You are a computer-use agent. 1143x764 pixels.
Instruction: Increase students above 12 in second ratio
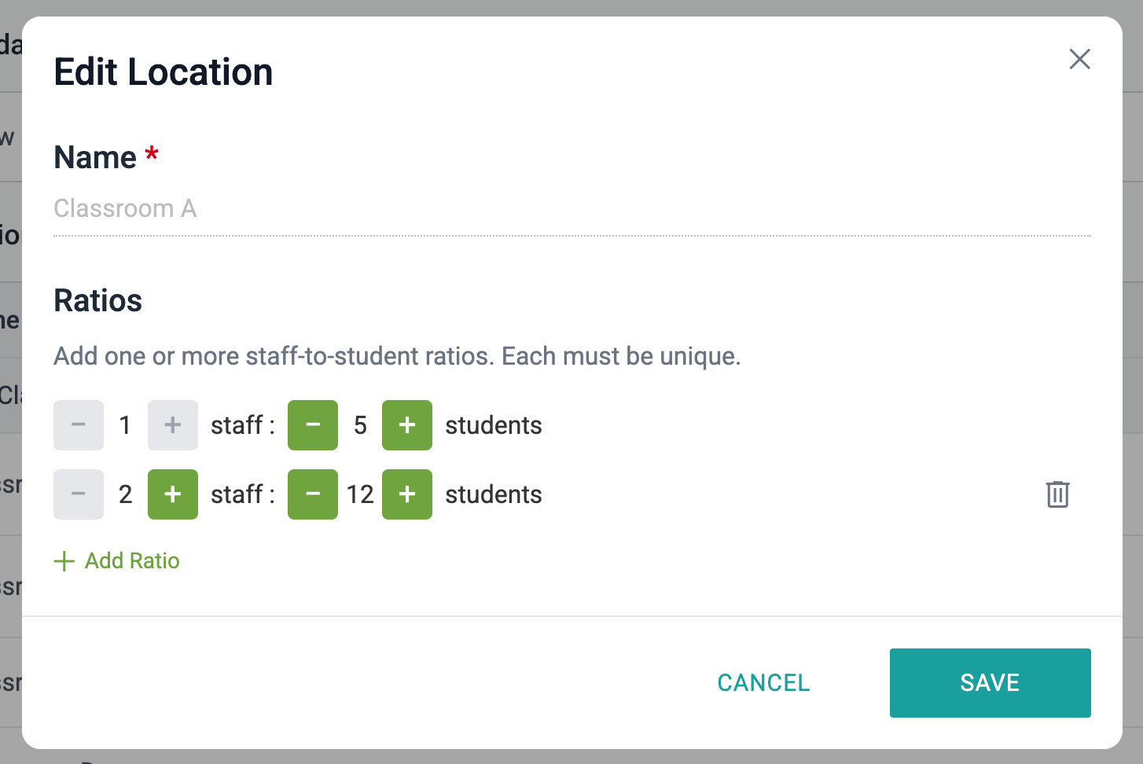click(407, 494)
